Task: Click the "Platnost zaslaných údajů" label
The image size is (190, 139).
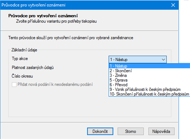Action: (33, 67)
